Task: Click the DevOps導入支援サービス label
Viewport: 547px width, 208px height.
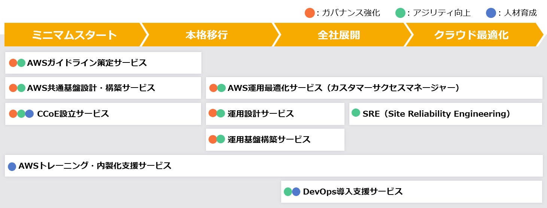Action: 353,192
